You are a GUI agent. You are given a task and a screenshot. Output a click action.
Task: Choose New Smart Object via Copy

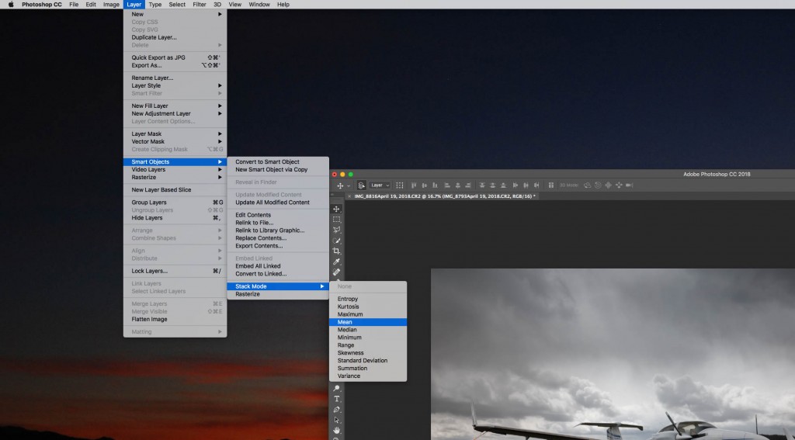click(278, 169)
